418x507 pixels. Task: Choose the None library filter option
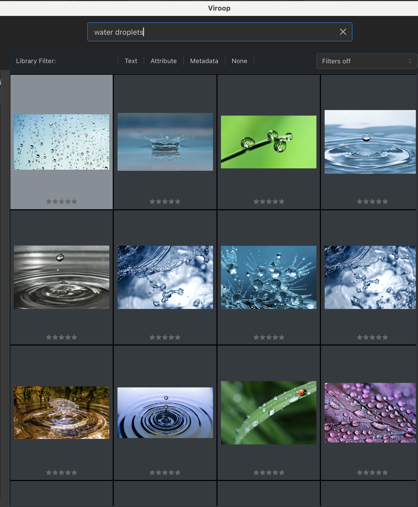click(239, 61)
